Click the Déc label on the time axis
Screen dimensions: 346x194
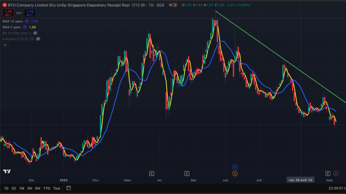31,180
